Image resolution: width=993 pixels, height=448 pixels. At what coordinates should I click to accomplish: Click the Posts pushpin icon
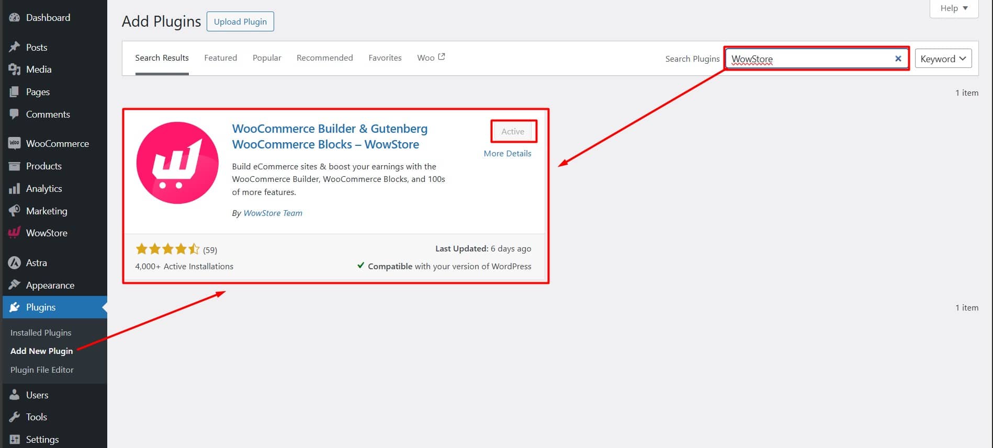(x=14, y=47)
